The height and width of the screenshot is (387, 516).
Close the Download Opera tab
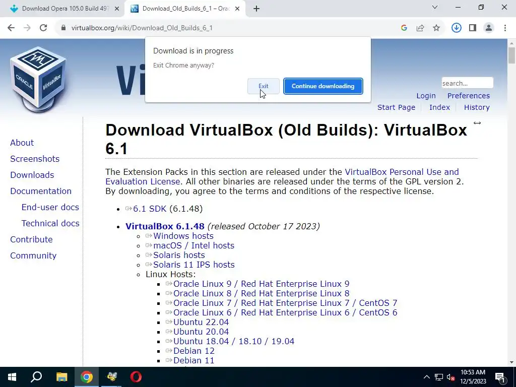click(117, 9)
